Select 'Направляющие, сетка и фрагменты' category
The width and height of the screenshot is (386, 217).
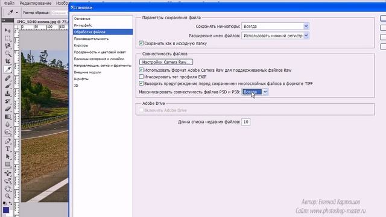pyautogui.click(x=103, y=66)
